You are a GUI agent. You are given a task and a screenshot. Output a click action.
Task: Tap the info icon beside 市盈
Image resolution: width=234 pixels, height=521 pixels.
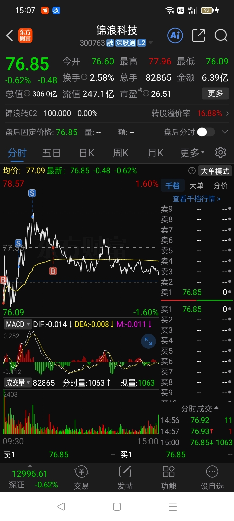coord(146,93)
